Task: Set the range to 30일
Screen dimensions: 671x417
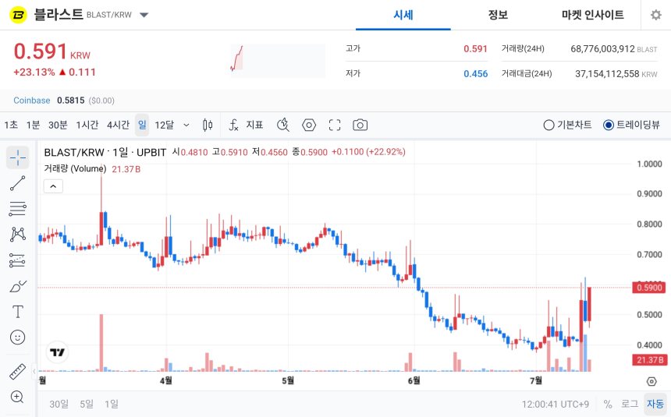Action: coord(59,404)
